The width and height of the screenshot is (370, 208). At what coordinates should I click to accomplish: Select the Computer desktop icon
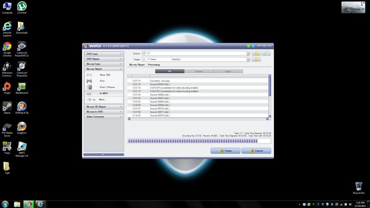(x=7, y=8)
